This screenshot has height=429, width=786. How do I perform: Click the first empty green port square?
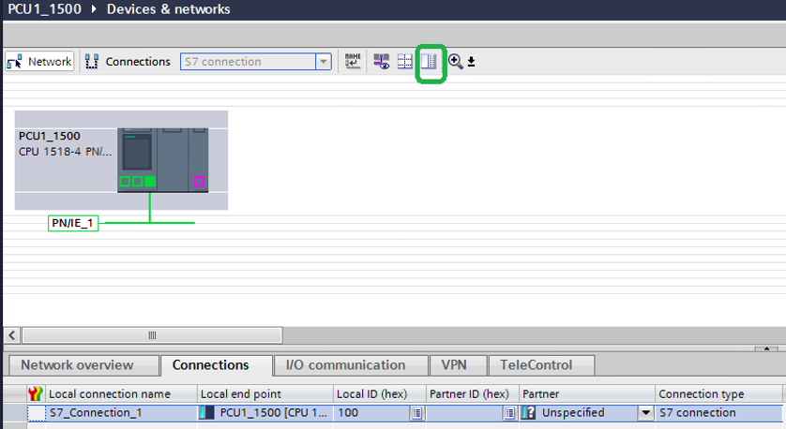click(x=125, y=181)
